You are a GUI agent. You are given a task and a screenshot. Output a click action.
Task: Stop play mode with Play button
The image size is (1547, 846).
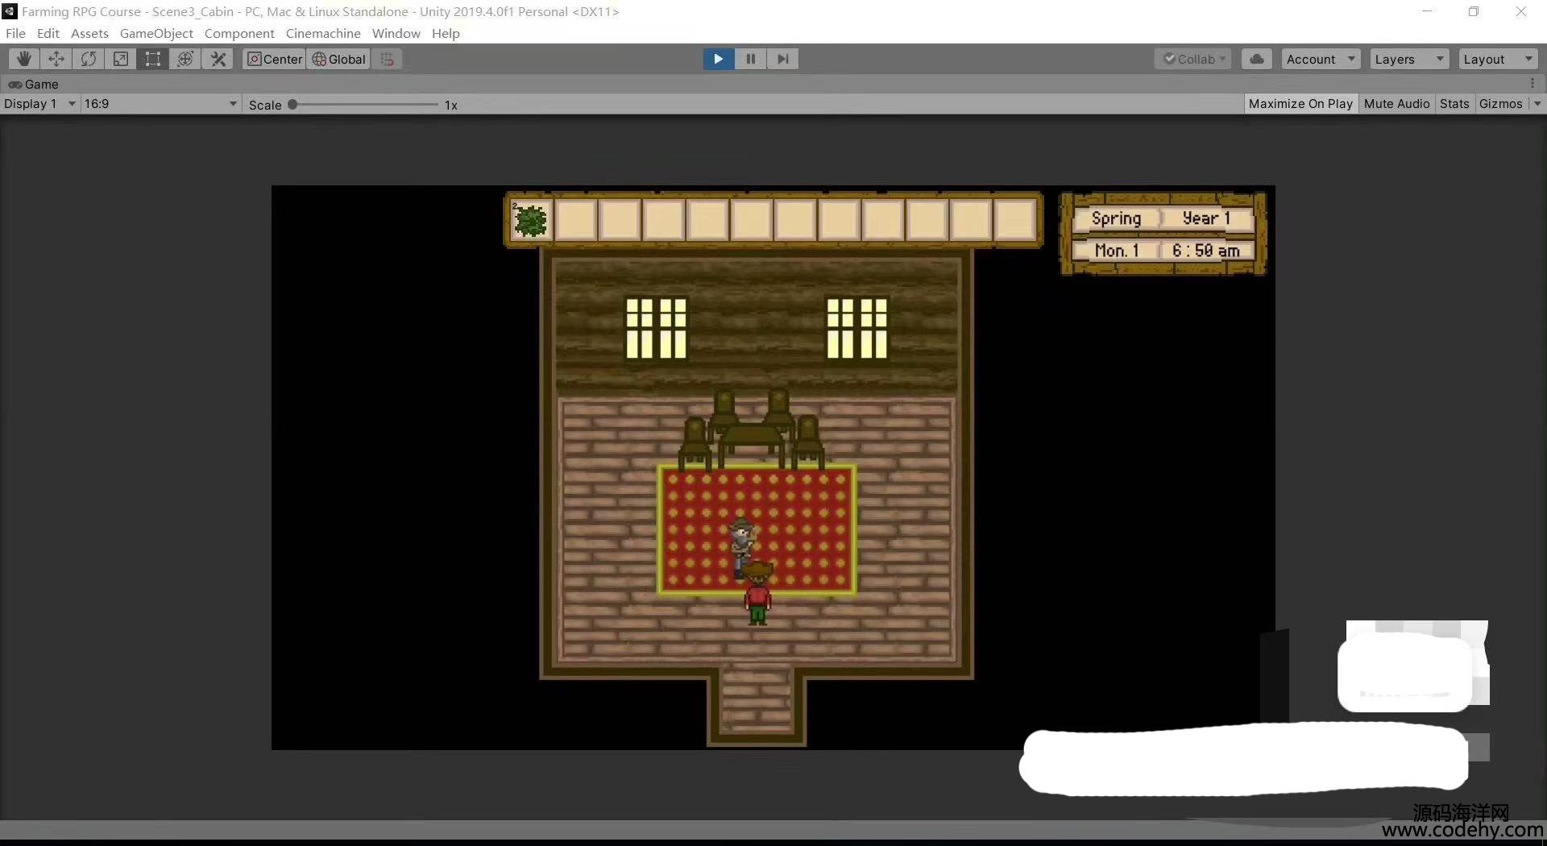(718, 59)
